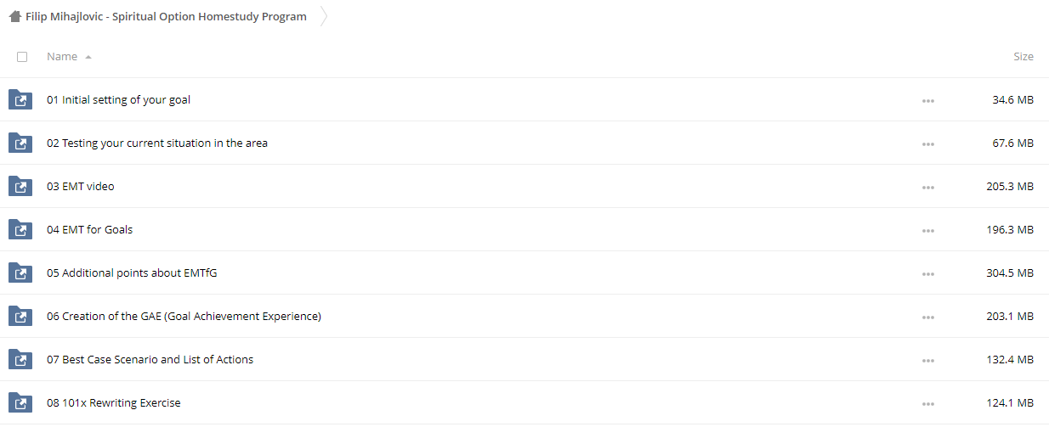This screenshot has height=427, width=1049.
Task: Click folder icon for 08 101x Rewriting Exercise
Action: point(20,403)
